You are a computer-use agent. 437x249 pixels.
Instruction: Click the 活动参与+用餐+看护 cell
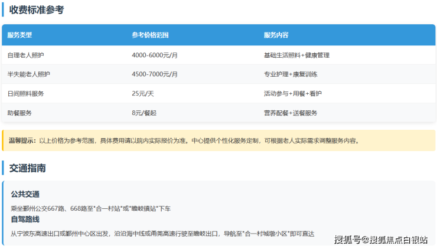(x=293, y=94)
